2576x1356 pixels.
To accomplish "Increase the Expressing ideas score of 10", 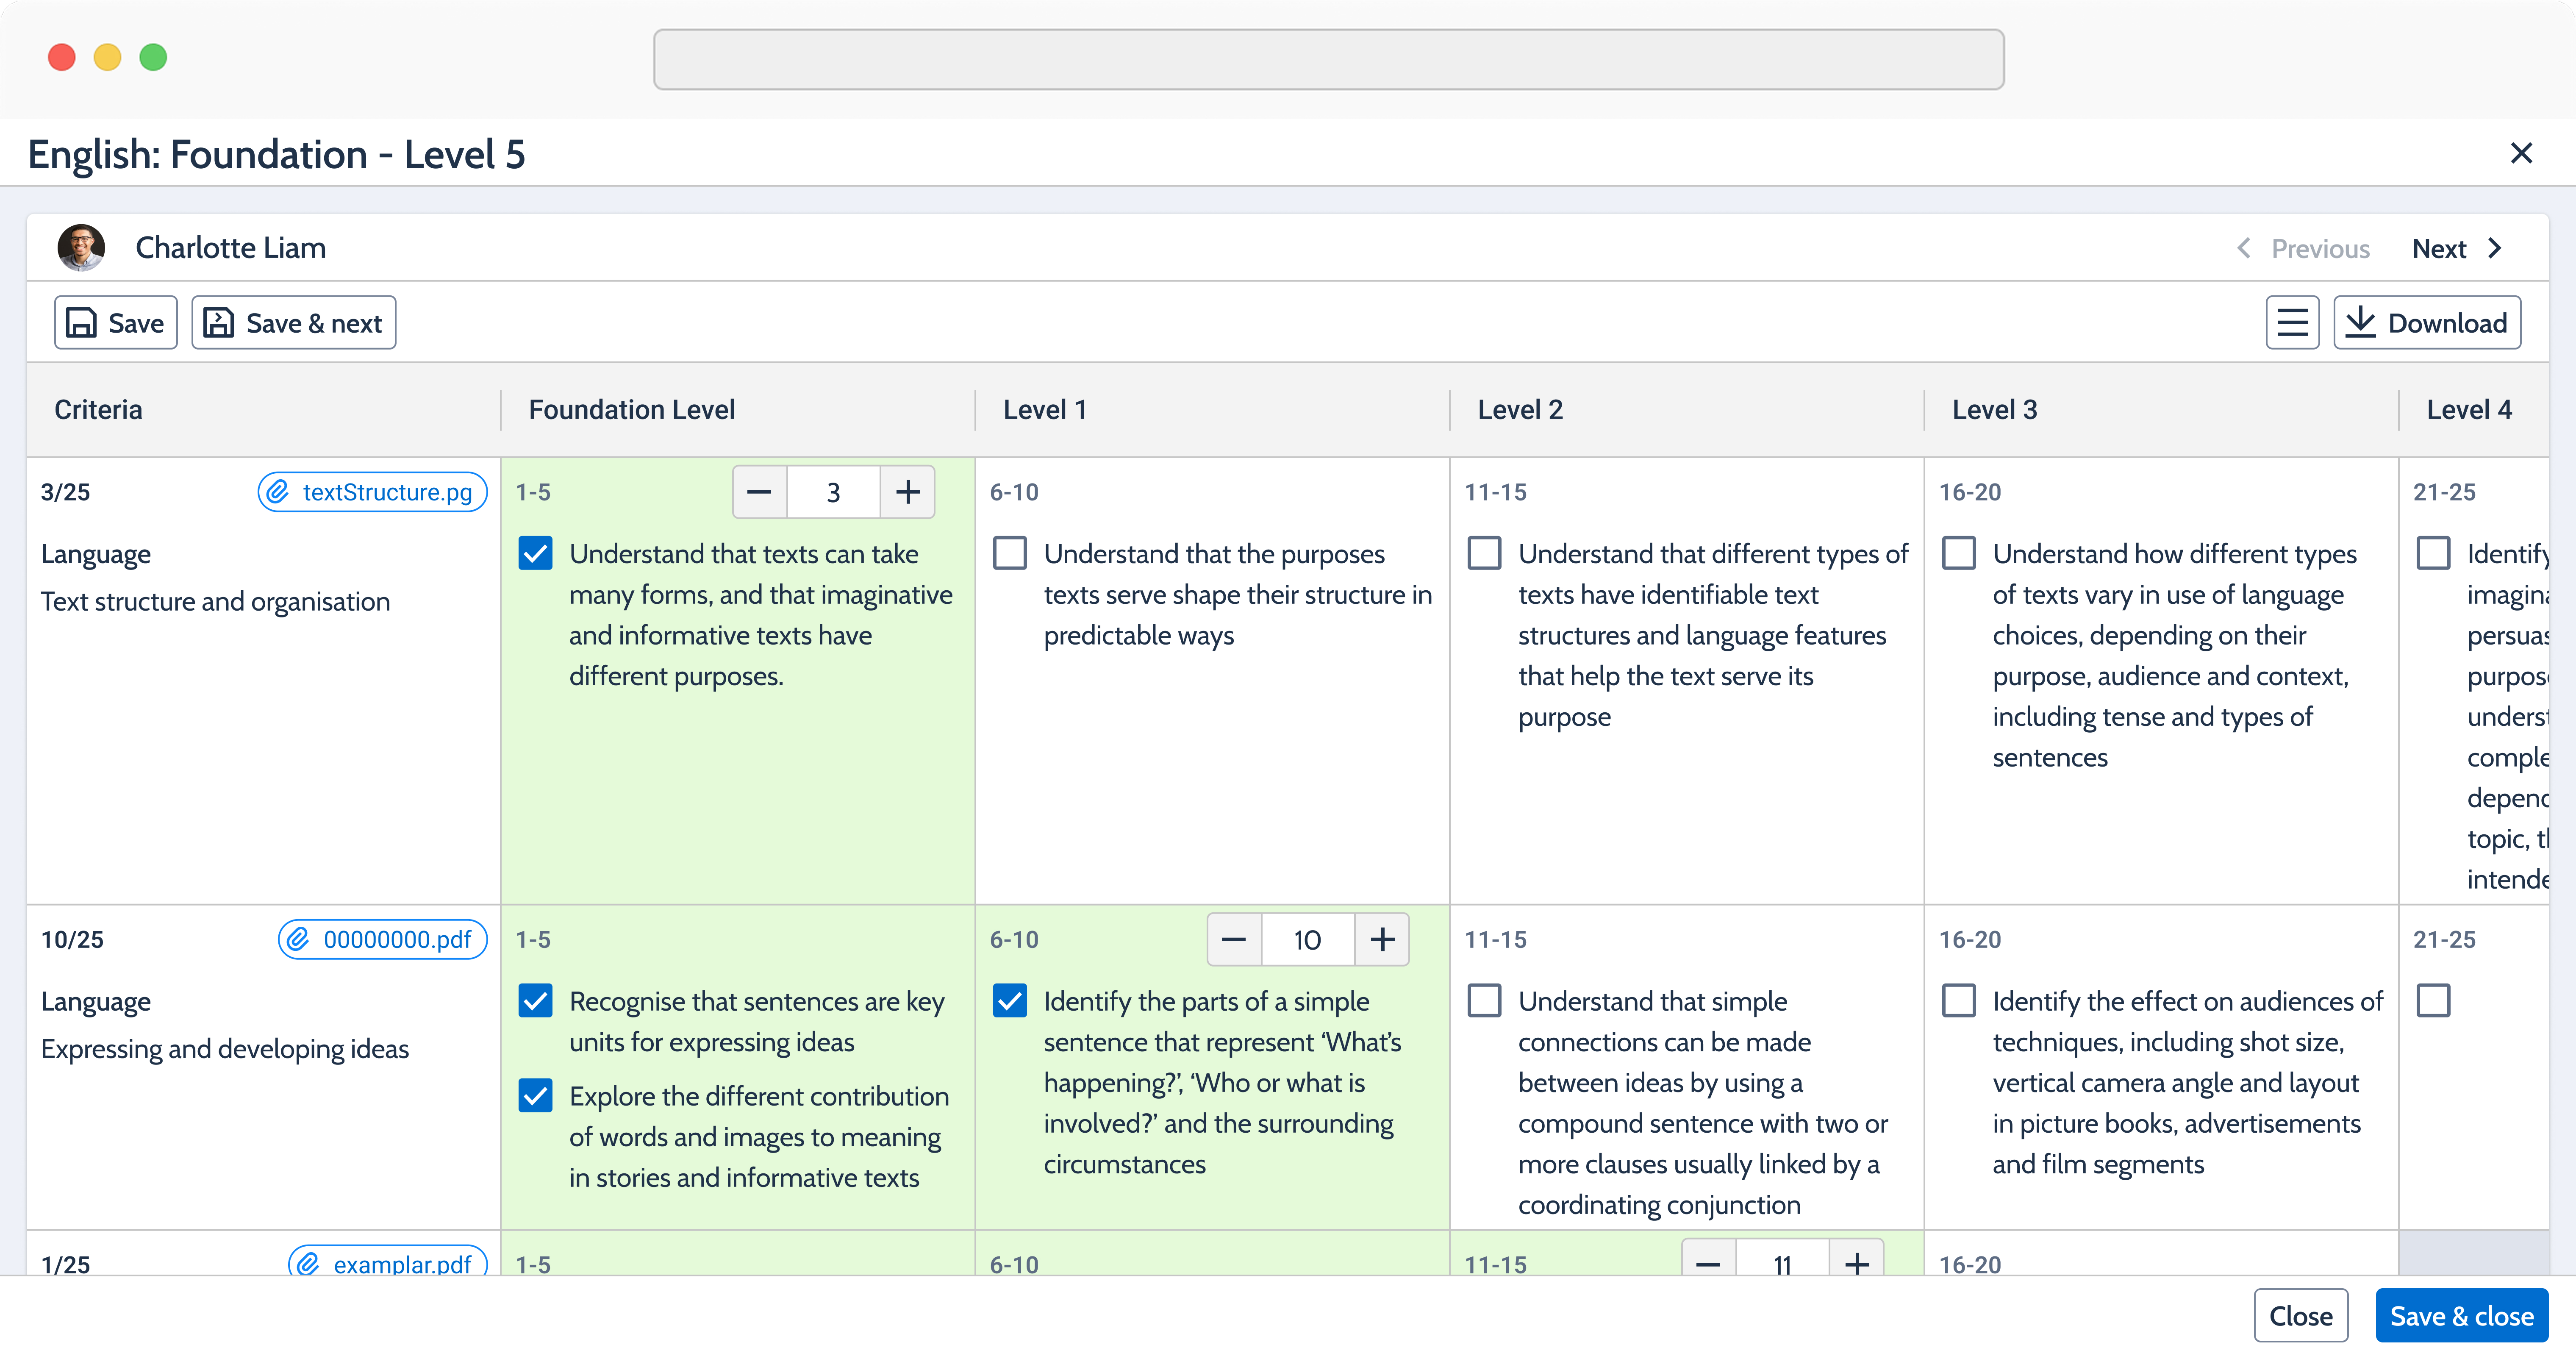I will (1382, 939).
